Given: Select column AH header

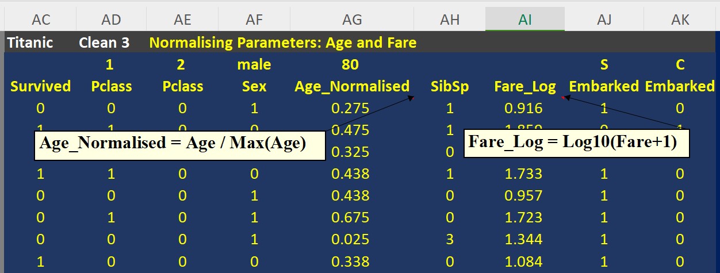Looking at the screenshot, I should 450,20.
